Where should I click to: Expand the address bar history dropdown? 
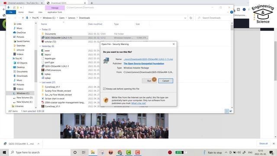tap(185, 18)
